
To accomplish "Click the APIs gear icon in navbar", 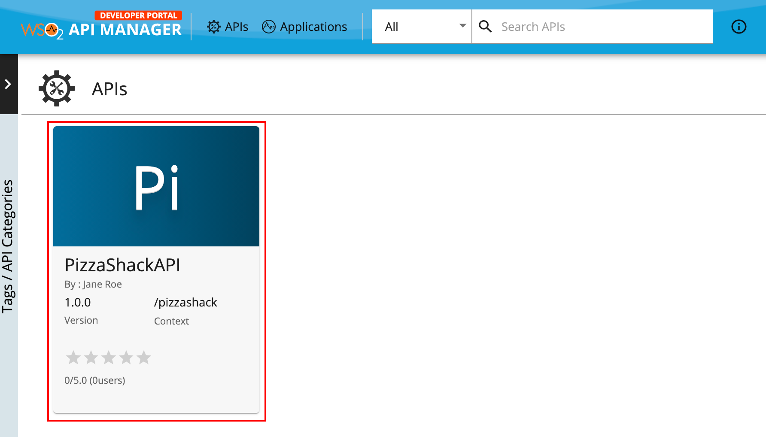I will point(213,27).
